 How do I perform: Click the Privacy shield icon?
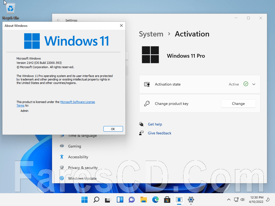point(62,167)
